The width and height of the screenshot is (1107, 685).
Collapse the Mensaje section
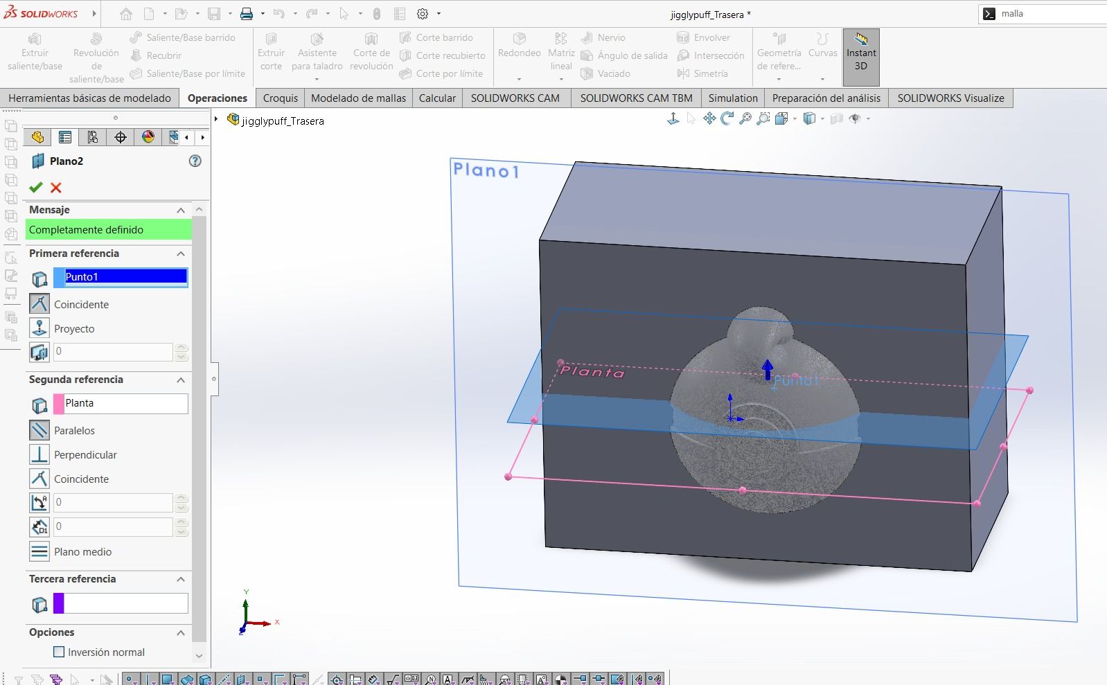[181, 210]
